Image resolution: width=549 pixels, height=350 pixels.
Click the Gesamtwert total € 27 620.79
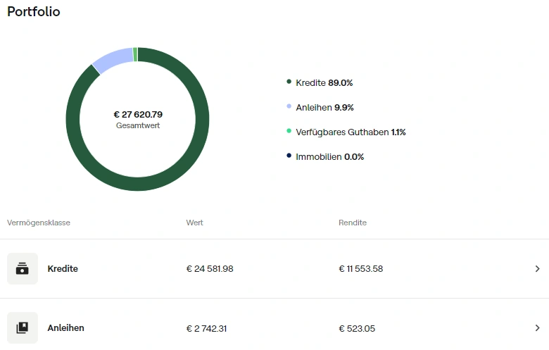point(138,114)
